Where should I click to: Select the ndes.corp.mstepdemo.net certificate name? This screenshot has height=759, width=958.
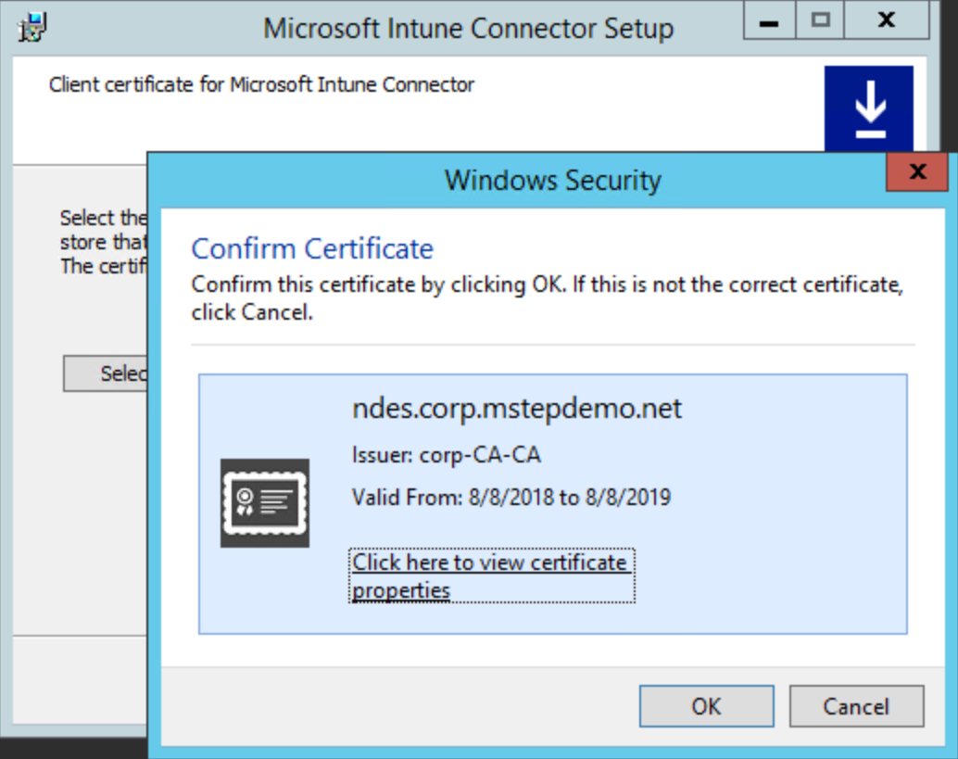[x=517, y=409]
